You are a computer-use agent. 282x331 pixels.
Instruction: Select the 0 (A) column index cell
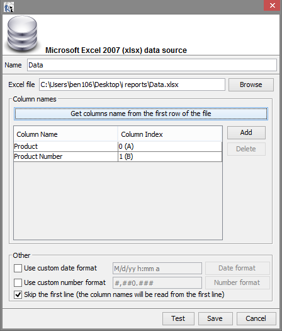(x=170, y=146)
